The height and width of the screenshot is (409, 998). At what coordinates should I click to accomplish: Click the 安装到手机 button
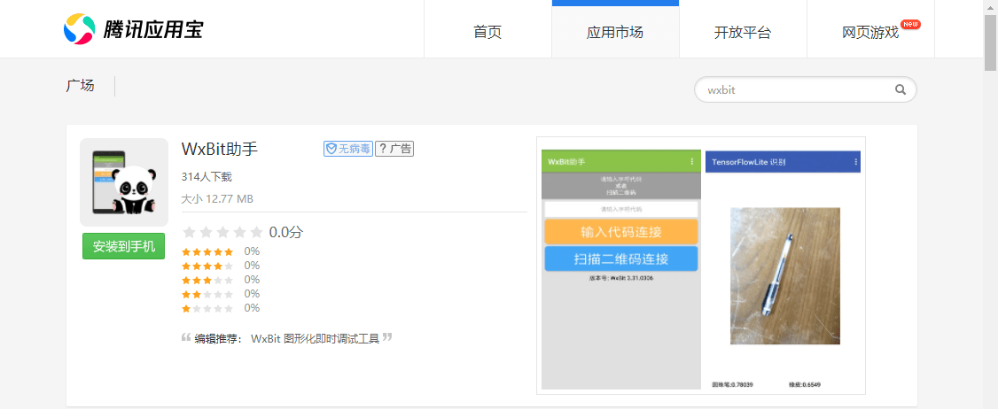123,246
